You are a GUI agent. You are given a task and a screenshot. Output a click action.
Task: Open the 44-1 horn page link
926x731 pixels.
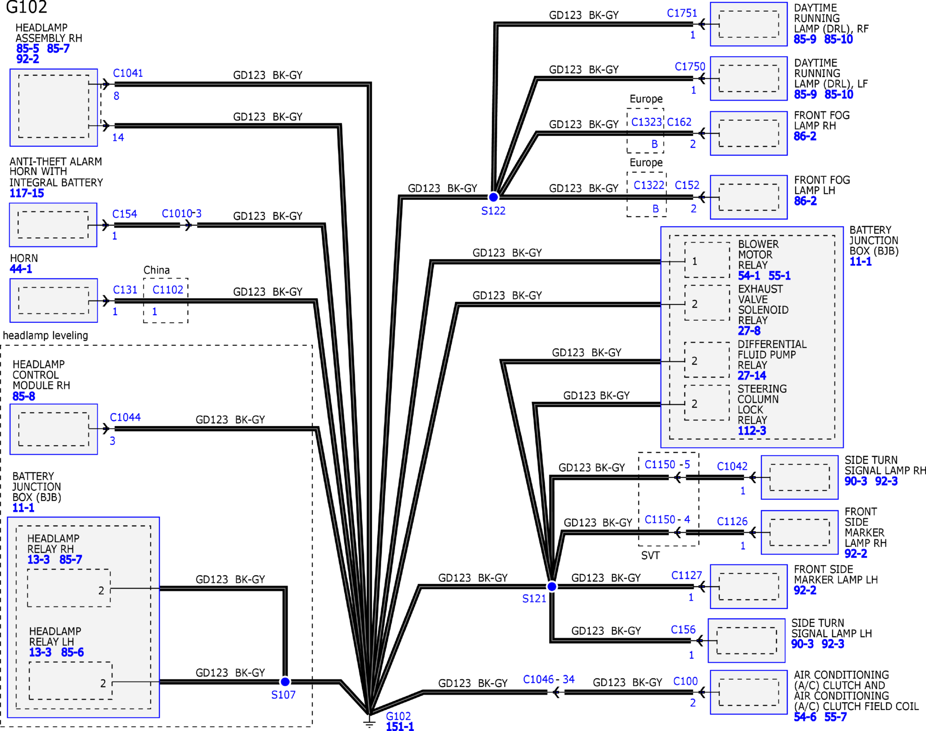[20, 269]
